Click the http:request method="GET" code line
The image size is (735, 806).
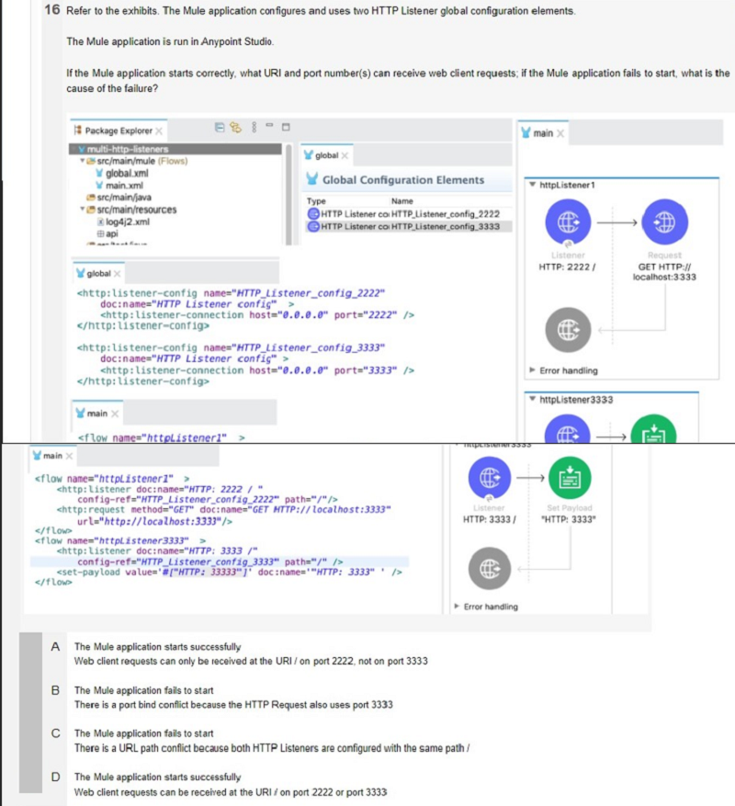(x=223, y=509)
